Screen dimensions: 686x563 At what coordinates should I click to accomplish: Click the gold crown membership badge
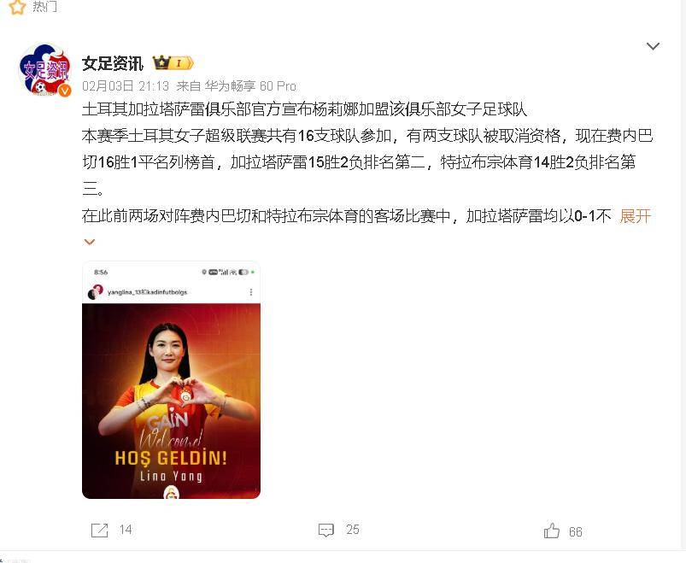173,63
